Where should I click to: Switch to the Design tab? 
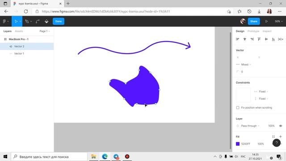[x=240, y=31]
